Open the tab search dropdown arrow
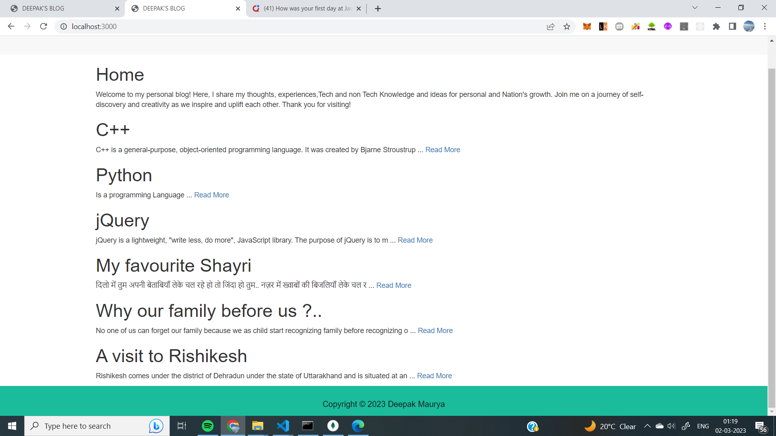 pos(694,8)
